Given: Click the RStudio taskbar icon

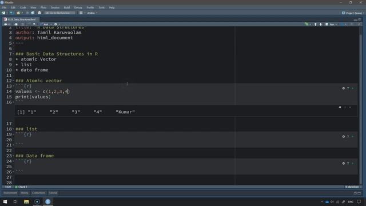Looking at the screenshot, I should click(x=48, y=202).
